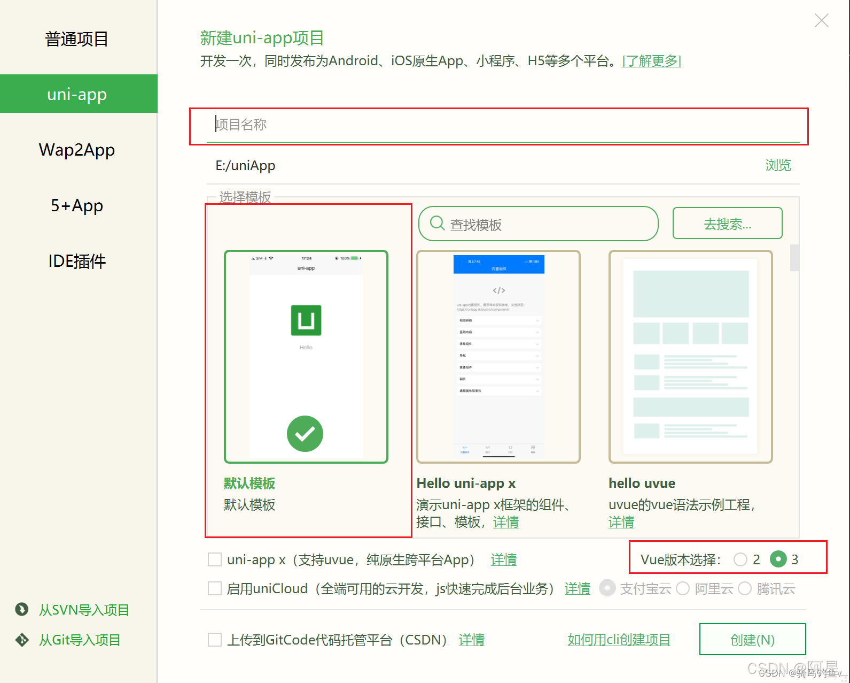The height and width of the screenshot is (683, 850).
Task: Close the new project dialog
Action: click(x=821, y=21)
